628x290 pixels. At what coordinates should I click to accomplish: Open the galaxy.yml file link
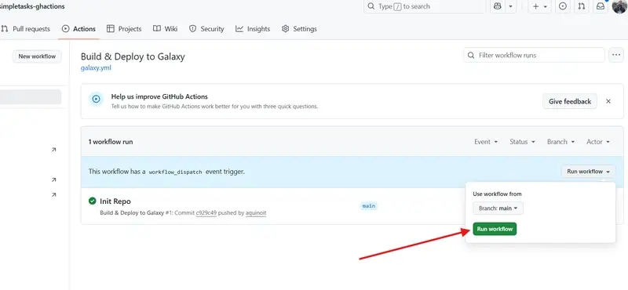tap(96, 68)
